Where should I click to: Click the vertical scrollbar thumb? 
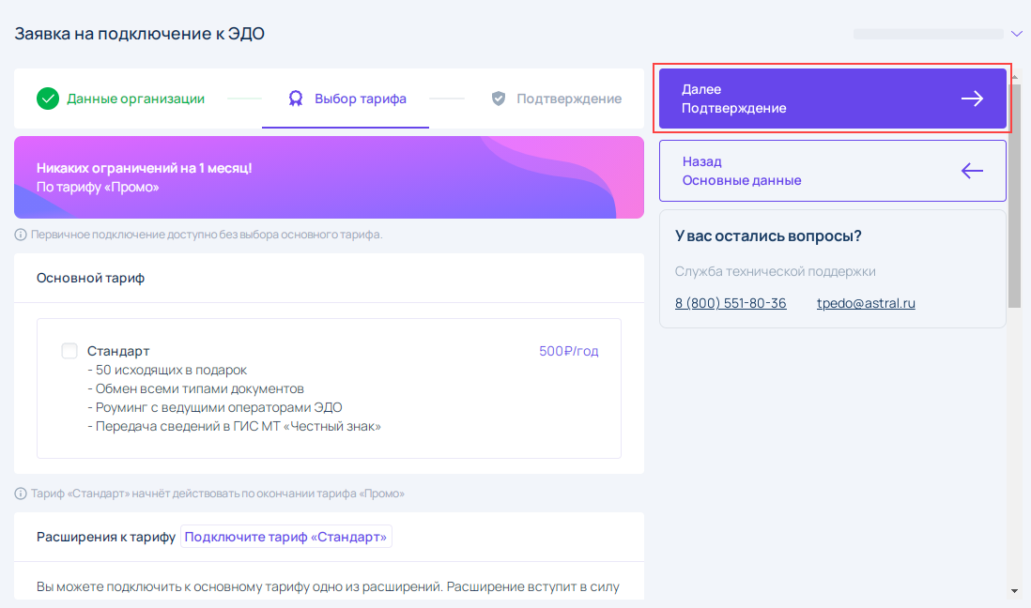click(x=1014, y=197)
